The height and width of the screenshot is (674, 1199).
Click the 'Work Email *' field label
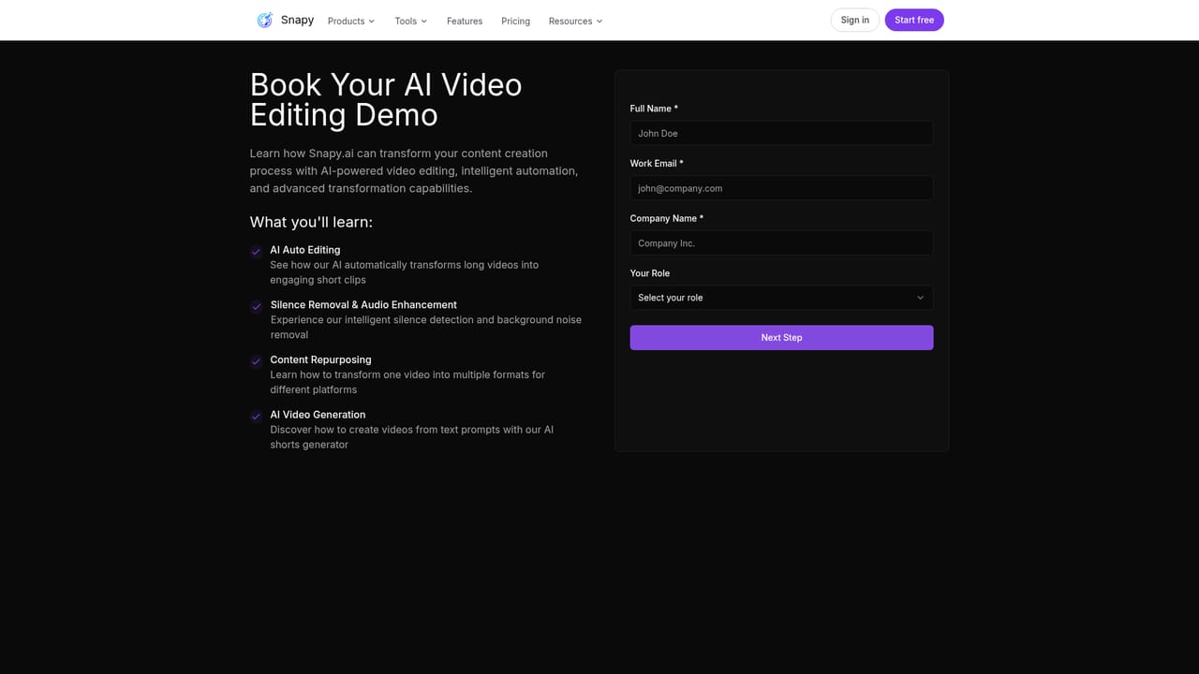657,164
